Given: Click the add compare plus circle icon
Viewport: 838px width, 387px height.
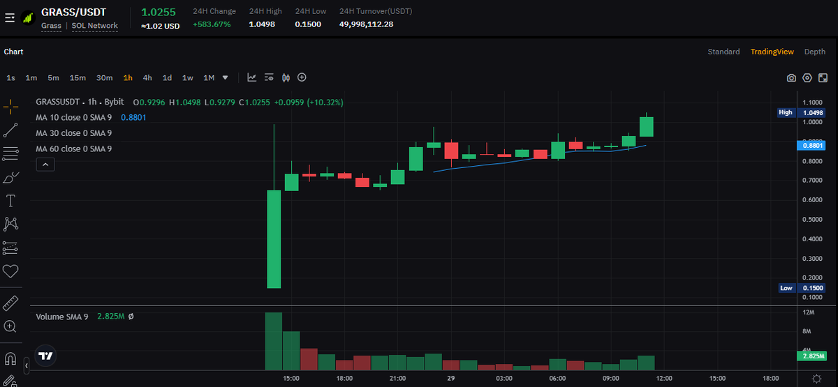Looking at the screenshot, I should (302, 77).
